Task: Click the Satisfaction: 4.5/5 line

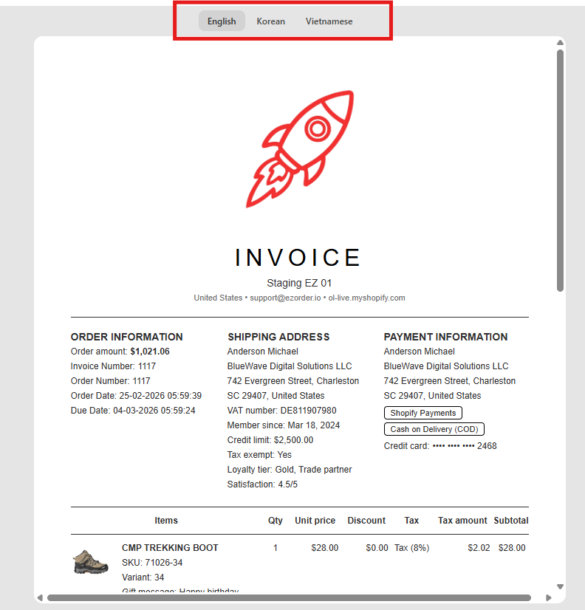Action: click(262, 484)
